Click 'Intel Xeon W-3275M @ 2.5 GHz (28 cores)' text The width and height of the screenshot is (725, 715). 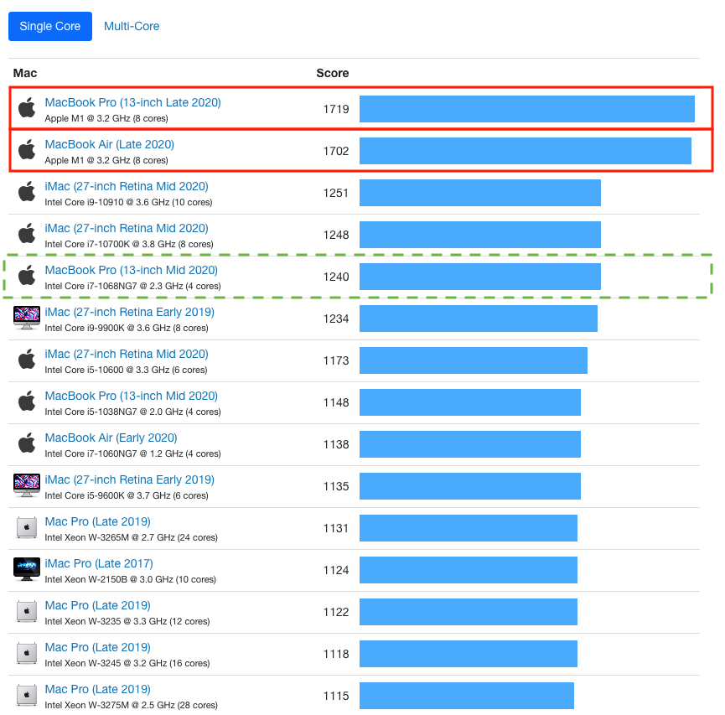[x=132, y=705]
